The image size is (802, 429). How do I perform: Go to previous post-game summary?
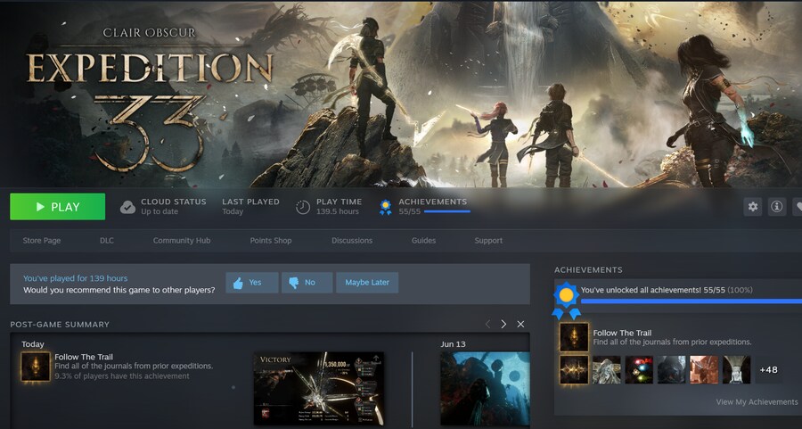pyautogui.click(x=487, y=324)
